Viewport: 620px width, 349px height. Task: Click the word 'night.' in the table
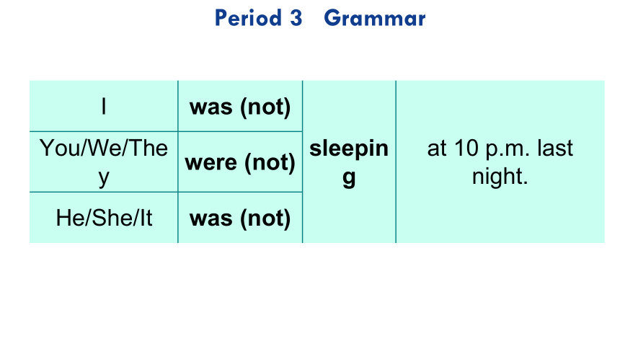tap(500, 177)
